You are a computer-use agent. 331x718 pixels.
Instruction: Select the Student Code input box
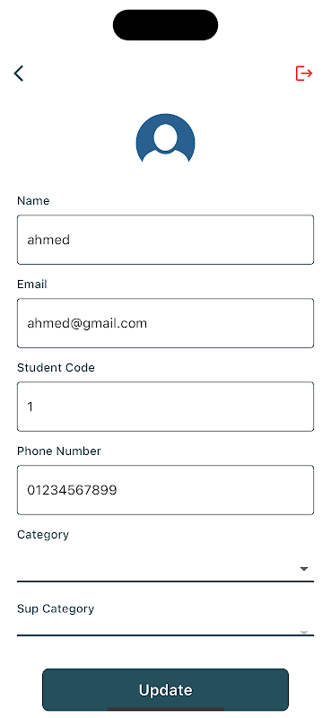pyautogui.click(x=165, y=407)
